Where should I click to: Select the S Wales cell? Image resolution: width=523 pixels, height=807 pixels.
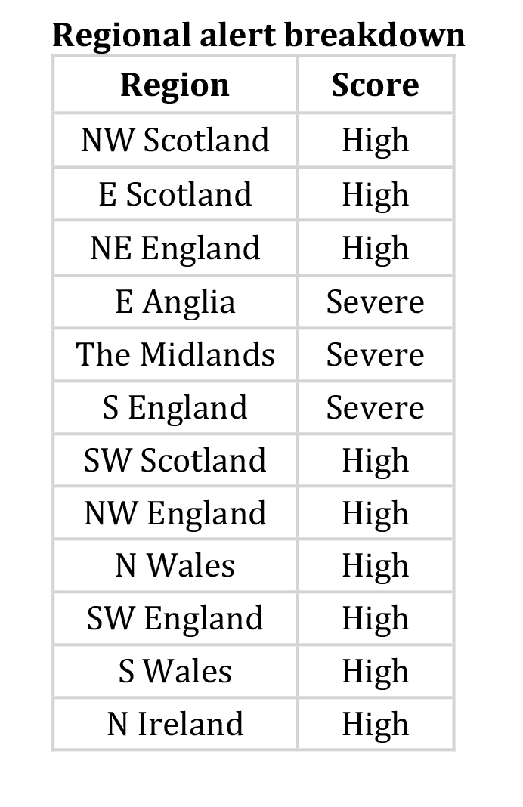click(x=175, y=671)
